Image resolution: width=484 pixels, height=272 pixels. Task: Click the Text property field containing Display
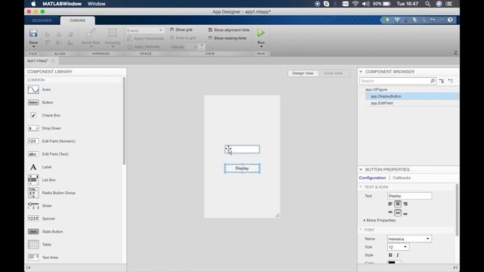coord(409,196)
